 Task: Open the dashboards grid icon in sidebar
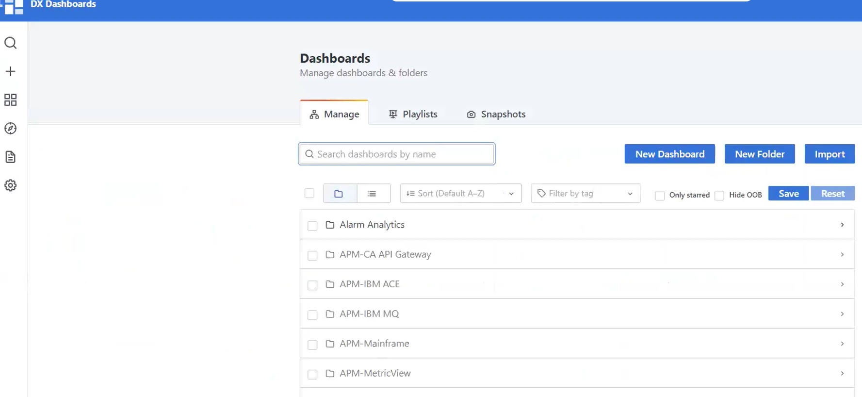(x=10, y=100)
